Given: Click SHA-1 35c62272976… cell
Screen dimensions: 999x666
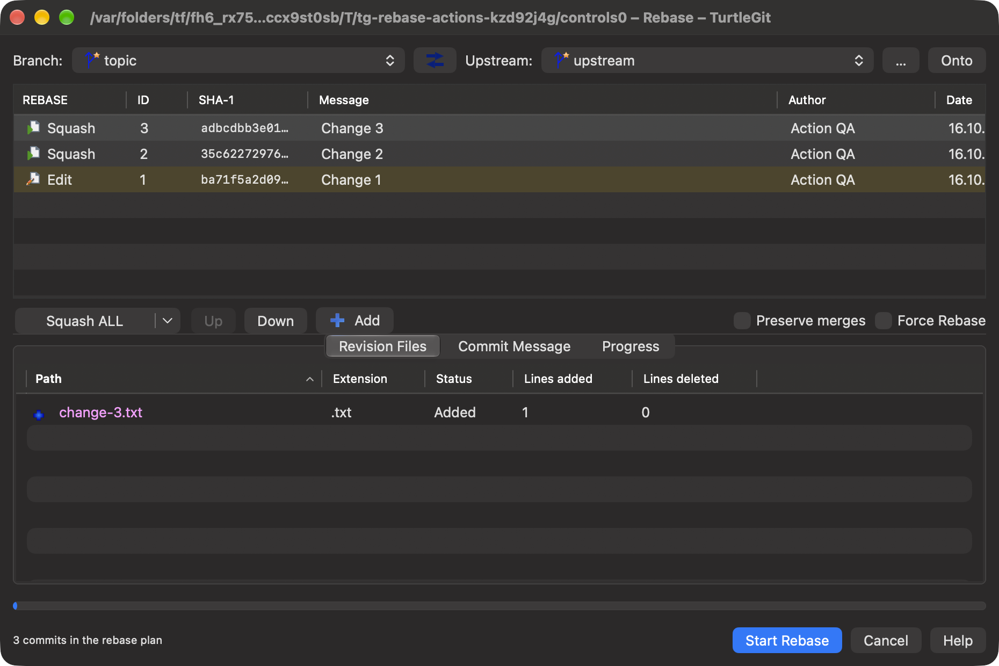Looking at the screenshot, I should 245,154.
